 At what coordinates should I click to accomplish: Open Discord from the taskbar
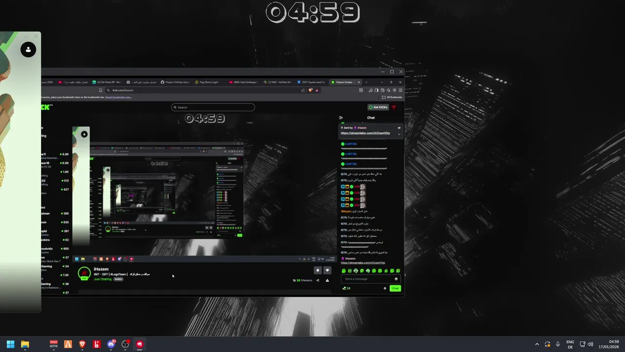coord(111,344)
